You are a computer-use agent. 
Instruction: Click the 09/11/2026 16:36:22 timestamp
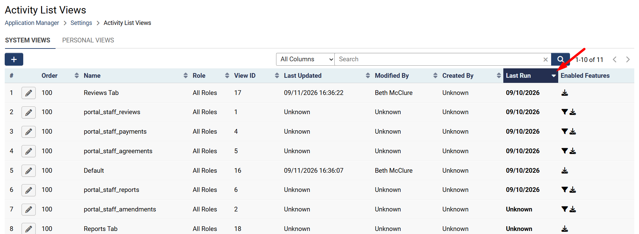(x=313, y=93)
